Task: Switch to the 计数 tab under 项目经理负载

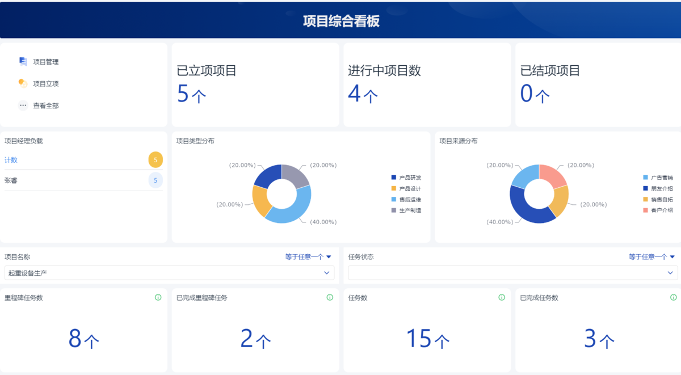Action: pos(12,159)
